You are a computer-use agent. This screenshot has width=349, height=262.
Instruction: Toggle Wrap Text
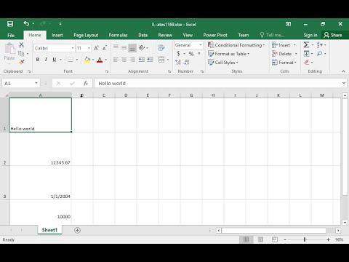tap(161, 47)
